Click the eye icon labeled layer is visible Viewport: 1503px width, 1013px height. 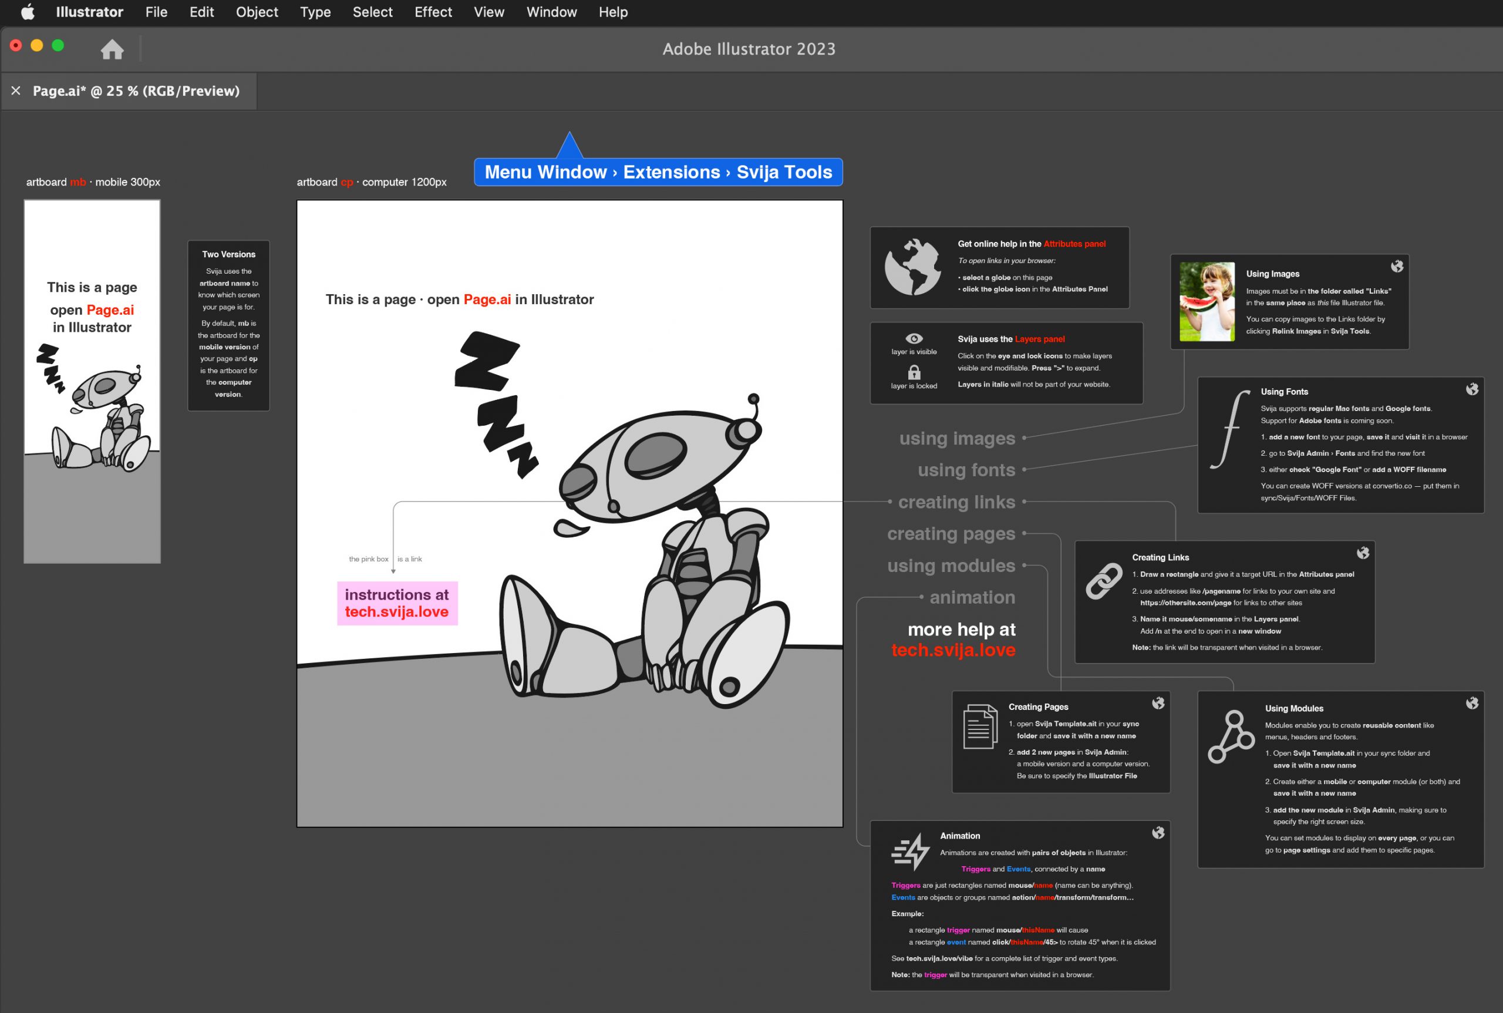click(x=914, y=338)
